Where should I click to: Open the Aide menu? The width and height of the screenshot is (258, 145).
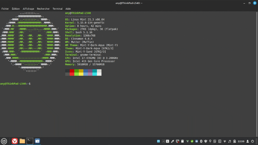coord(68,9)
